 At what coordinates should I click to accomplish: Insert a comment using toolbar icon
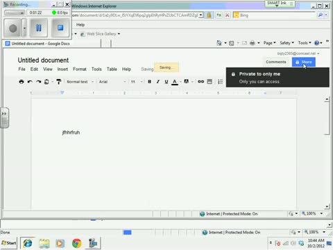[210, 81]
